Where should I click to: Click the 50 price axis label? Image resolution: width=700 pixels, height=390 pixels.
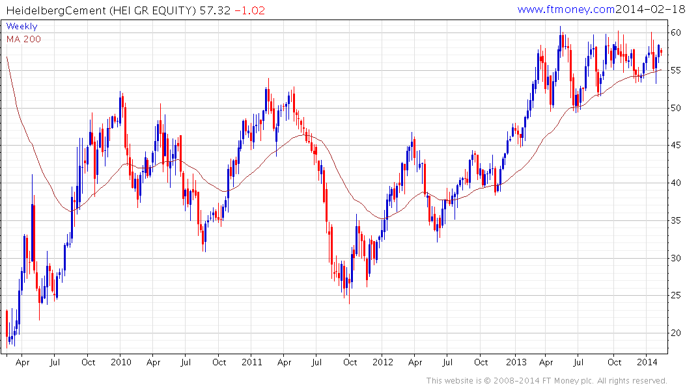pos(675,108)
